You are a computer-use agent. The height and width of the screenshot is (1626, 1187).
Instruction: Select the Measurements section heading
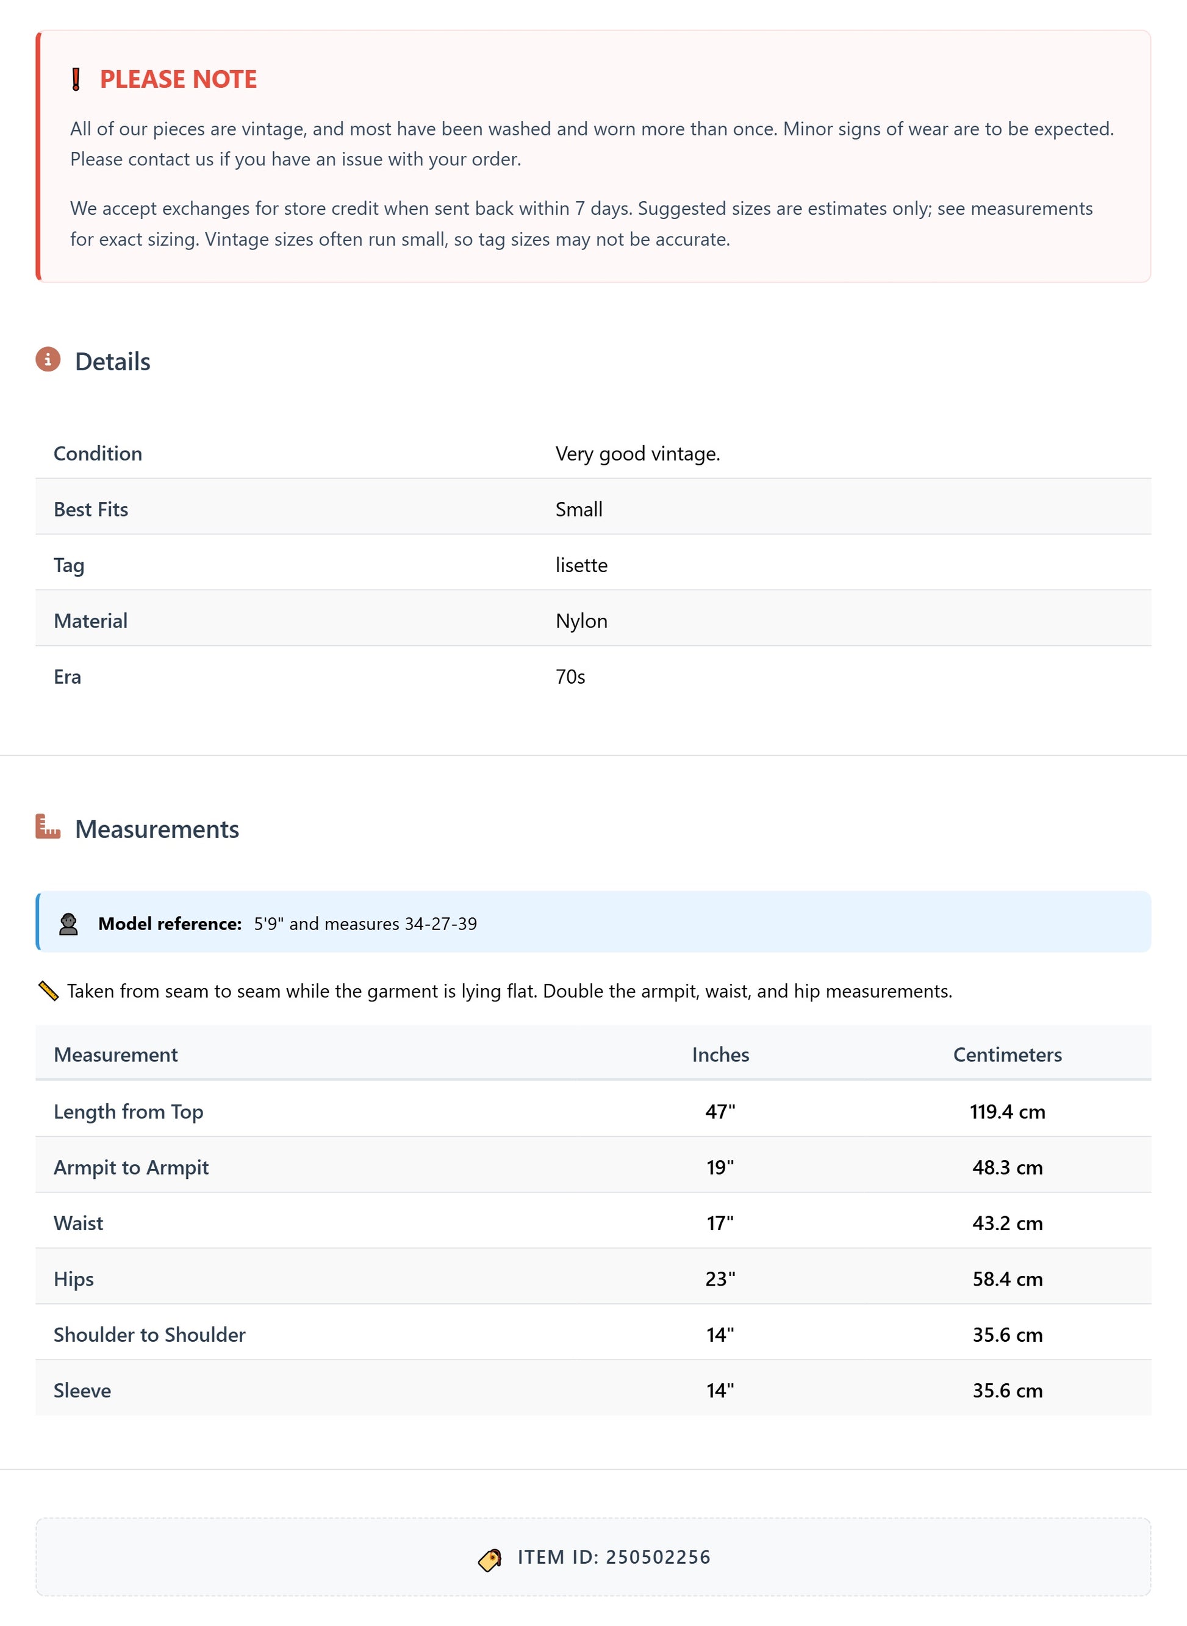click(x=157, y=829)
